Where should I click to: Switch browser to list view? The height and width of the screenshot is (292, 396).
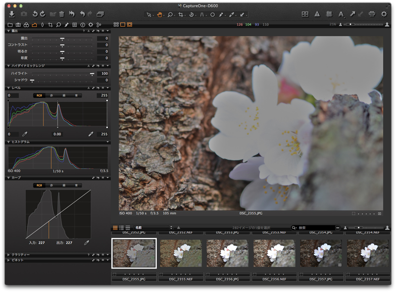click(121, 228)
